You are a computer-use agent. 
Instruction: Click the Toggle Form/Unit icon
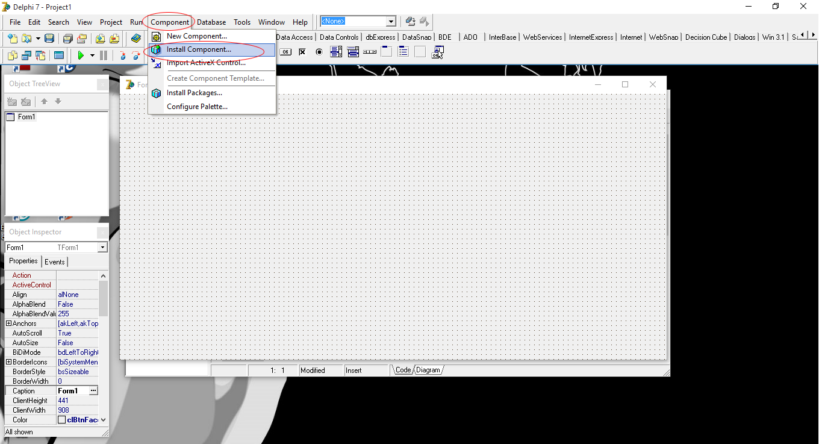pos(40,55)
